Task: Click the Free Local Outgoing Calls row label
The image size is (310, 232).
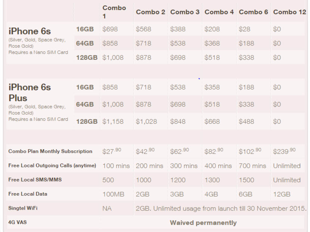Action: pyautogui.click(x=52, y=166)
